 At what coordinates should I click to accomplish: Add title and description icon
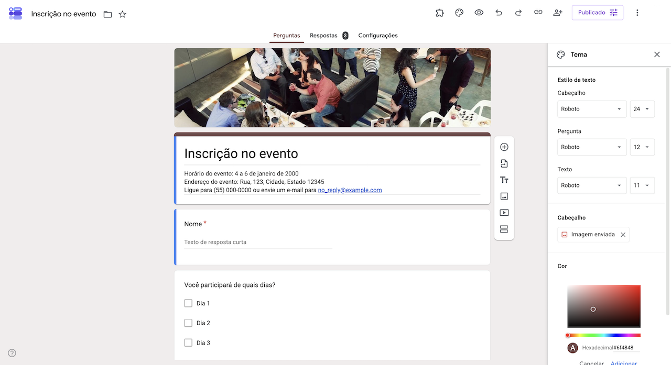pos(504,180)
